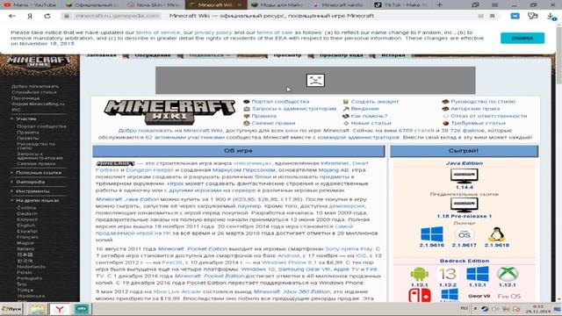Open the Требуемые статьи link
Screen dimensions: 562x316
click(478, 123)
